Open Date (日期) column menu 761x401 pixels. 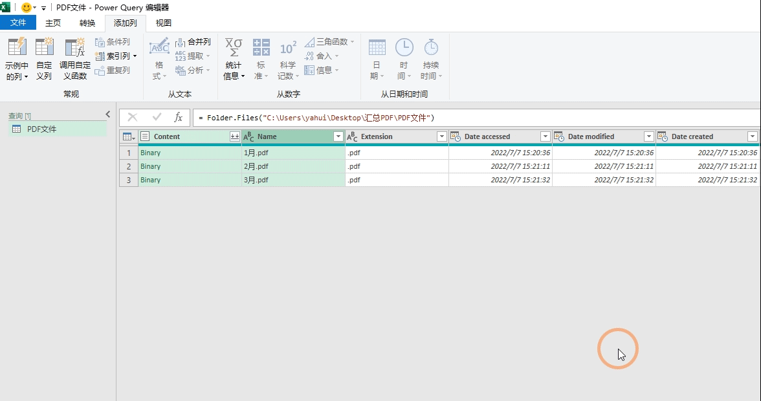coord(377,59)
